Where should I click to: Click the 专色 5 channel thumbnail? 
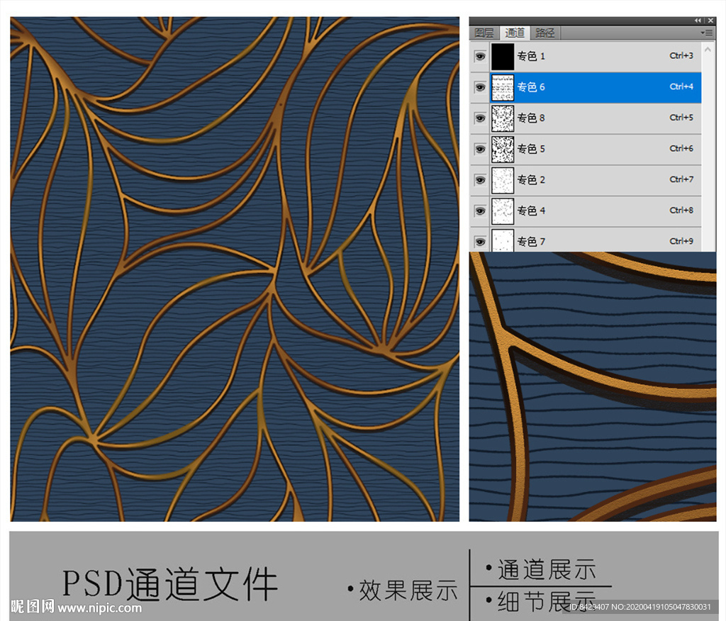[x=503, y=149]
